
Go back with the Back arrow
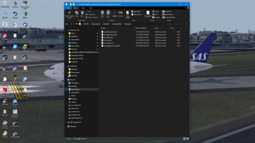(x=67, y=24)
